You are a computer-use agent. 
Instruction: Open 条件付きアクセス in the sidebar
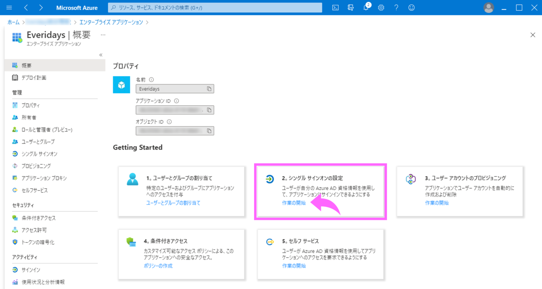(x=38, y=218)
